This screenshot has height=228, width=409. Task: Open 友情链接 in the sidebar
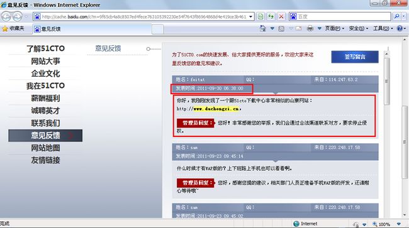pos(45,160)
